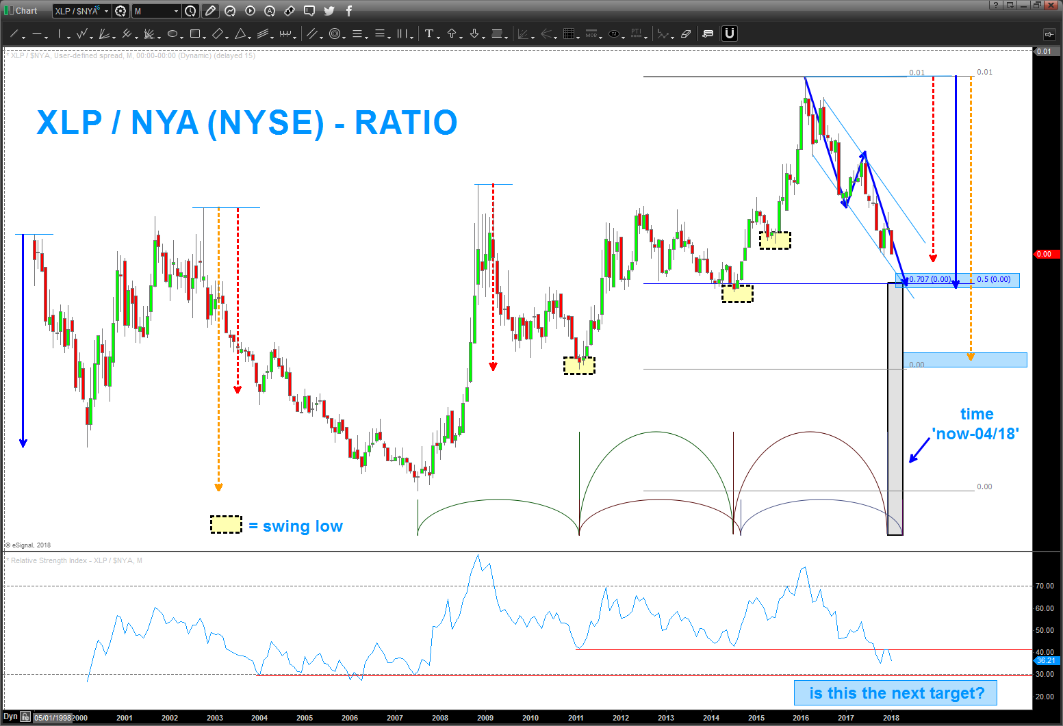Select the '= swing low' legend text
This screenshot has height=726, width=1063.
295,526
